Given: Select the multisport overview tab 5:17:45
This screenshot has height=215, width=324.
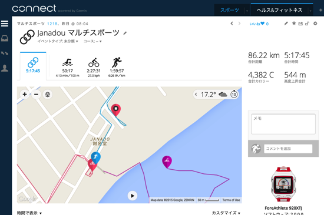Looking at the screenshot, I should [33, 65].
